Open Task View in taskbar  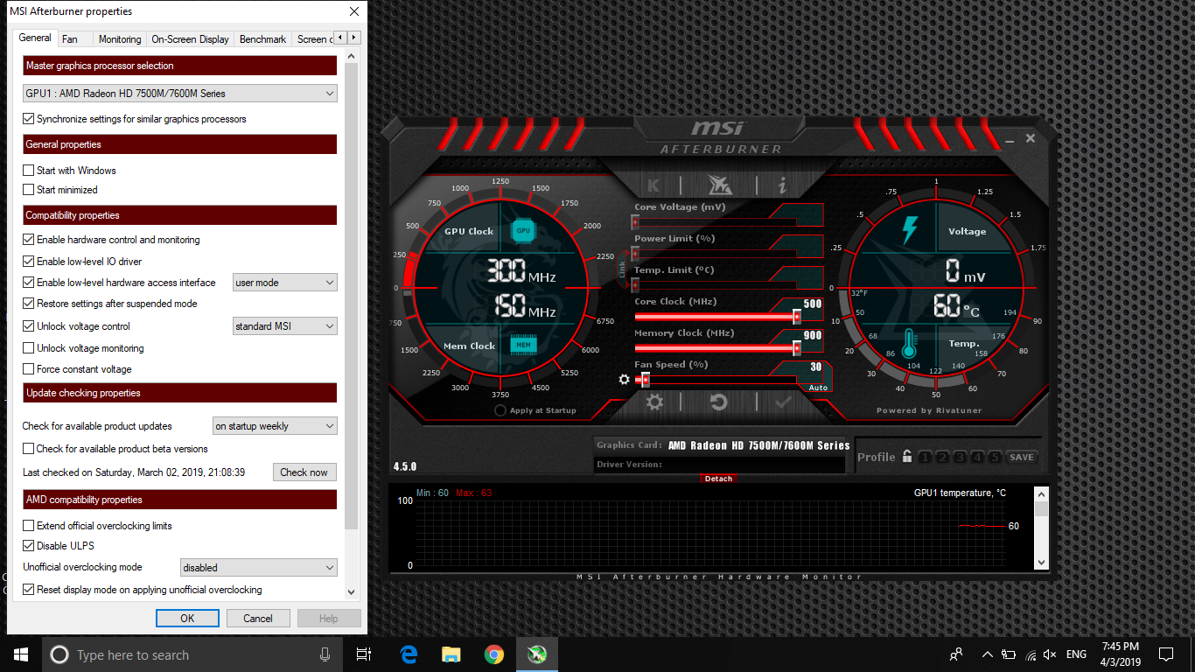(364, 654)
